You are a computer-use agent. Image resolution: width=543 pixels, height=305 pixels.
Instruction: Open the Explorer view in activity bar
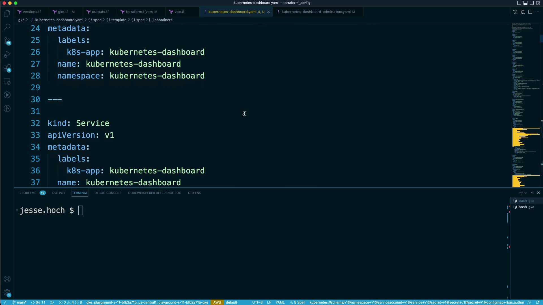pos(7,13)
